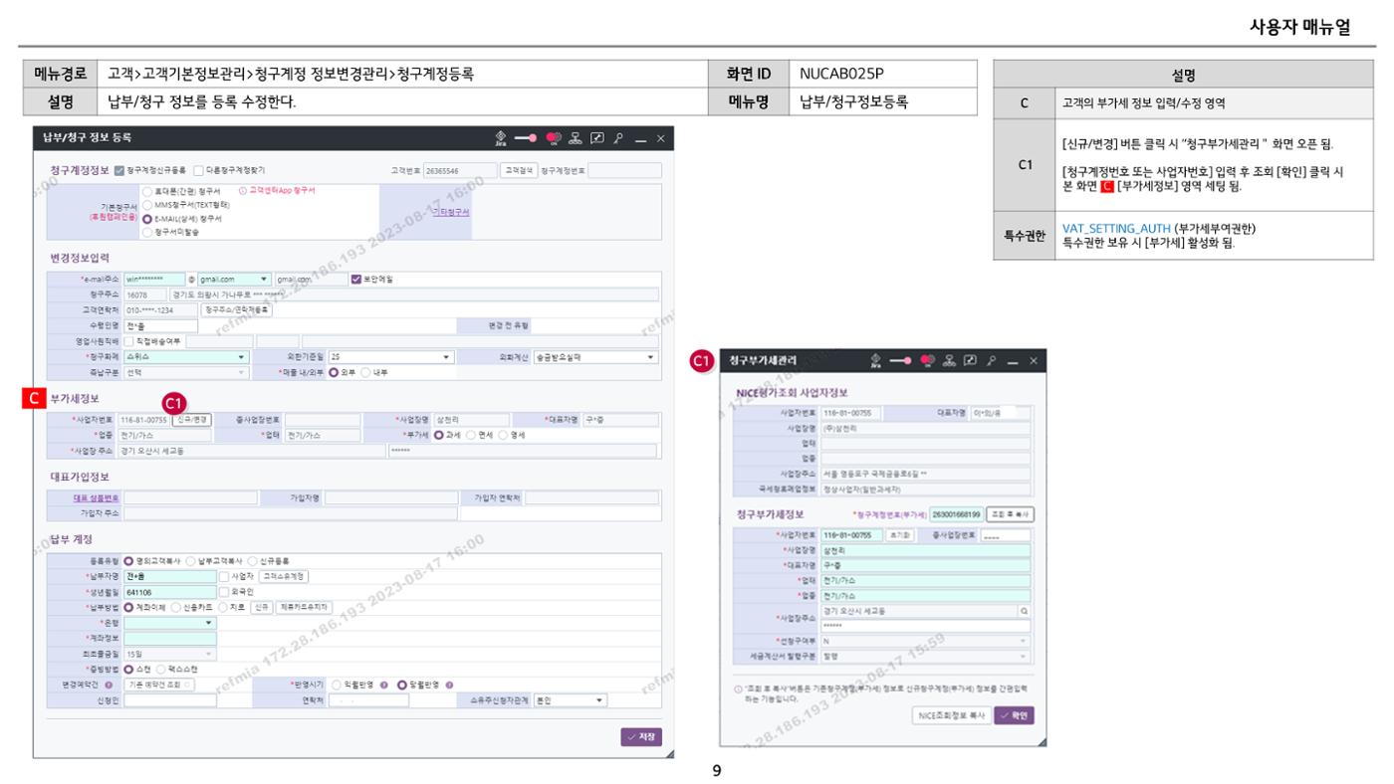Open the gmail.com email domain dropdown
The width and height of the screenshot is (1394, 784).
coord(235,280)
